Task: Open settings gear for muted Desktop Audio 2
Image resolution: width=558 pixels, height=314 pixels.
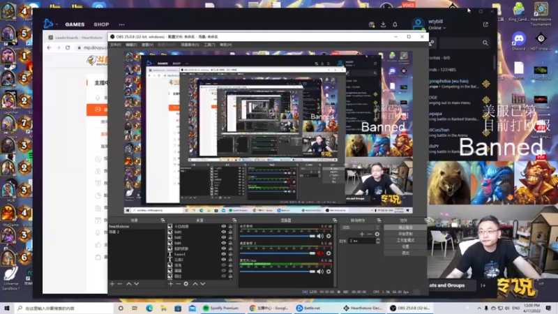Action: pyautogui.click(x=329, y=253)
